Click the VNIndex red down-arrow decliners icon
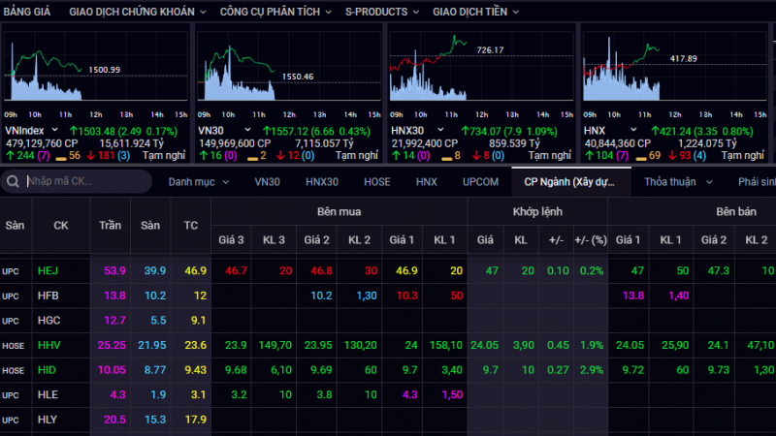Screen dimensions: 776x436 tap(90, 156)
